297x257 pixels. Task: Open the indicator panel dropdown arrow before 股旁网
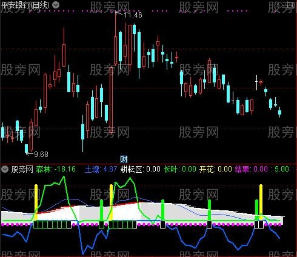[x=5, y=169]
